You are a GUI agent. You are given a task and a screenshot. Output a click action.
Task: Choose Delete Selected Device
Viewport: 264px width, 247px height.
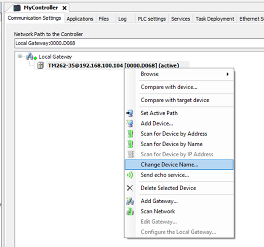tap(179, 188)
